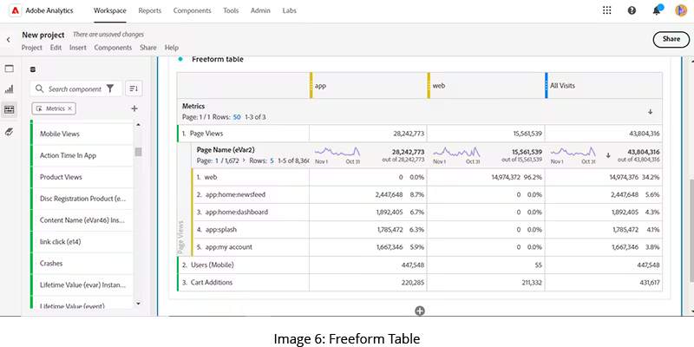Select the Action Time In App metric

coord(82,155)
